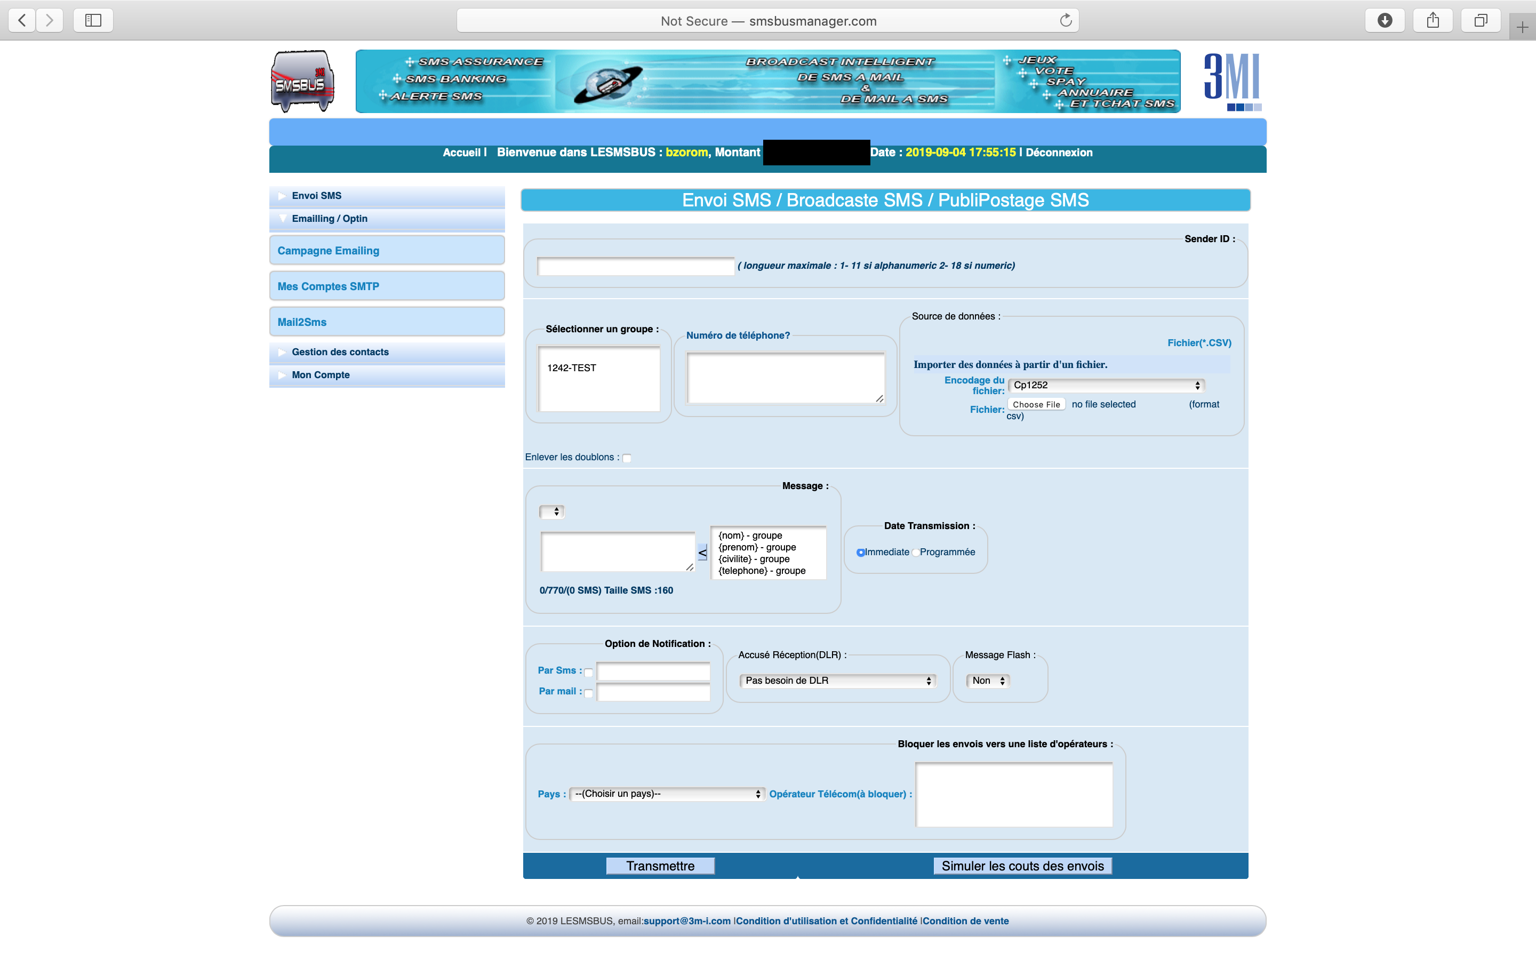The width and height of the screenshot is (1536, 960).
Task: Expand the Choisir un pays dropdown
Action: (x=667, y=794)
